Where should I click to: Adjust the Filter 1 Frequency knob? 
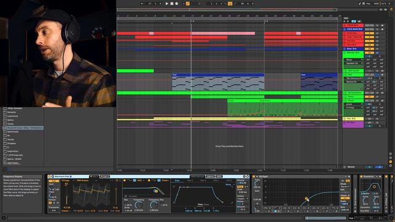(x=138, y=205)
